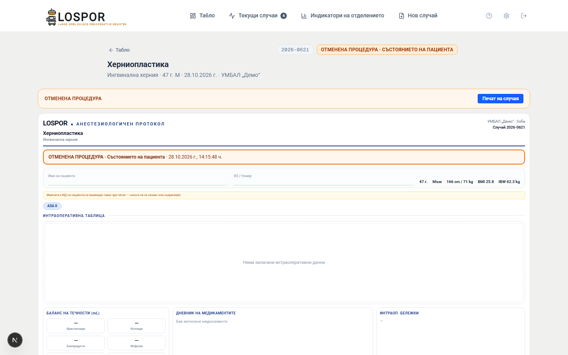Click the yellow patient name privacy notice
Viewport: 568px width, 355px height.
(x=284, y=195)
